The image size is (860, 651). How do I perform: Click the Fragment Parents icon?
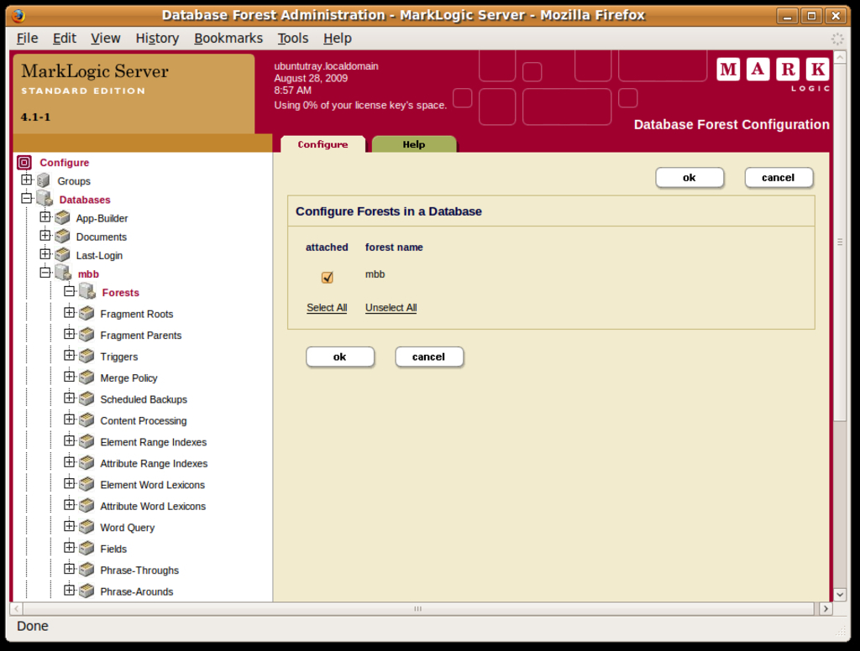87,335
